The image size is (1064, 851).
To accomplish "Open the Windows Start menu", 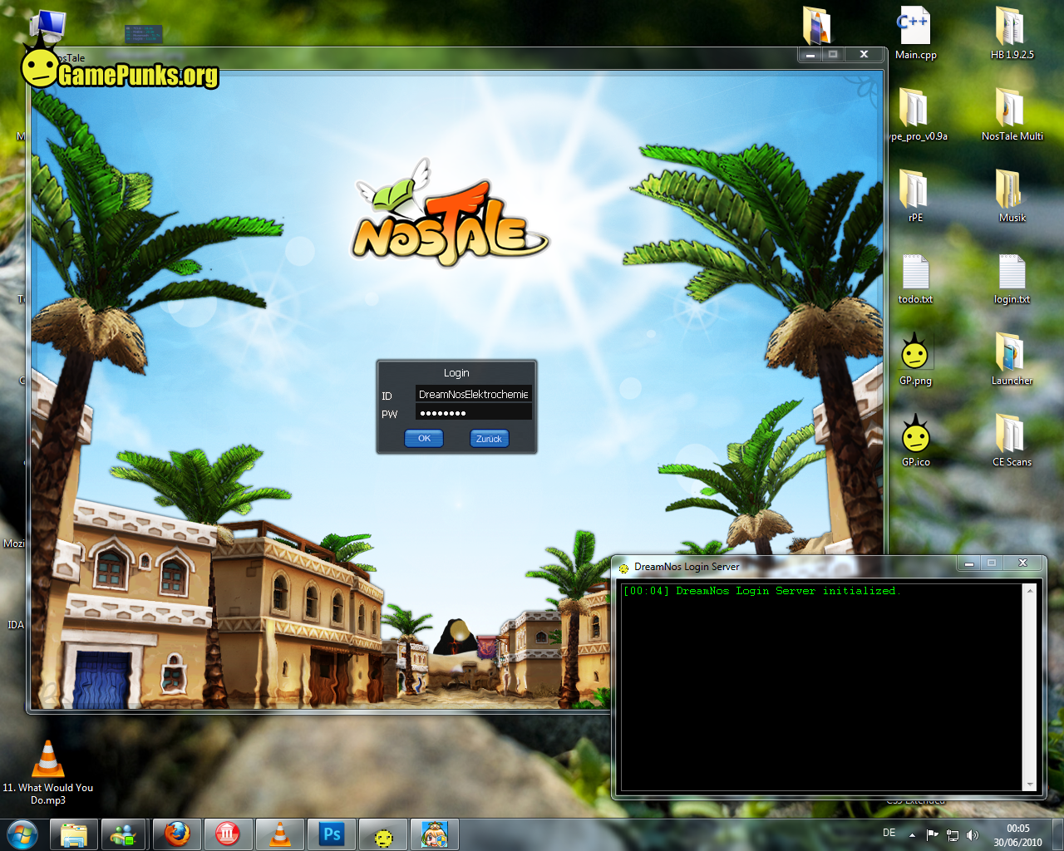I will 22,834.
